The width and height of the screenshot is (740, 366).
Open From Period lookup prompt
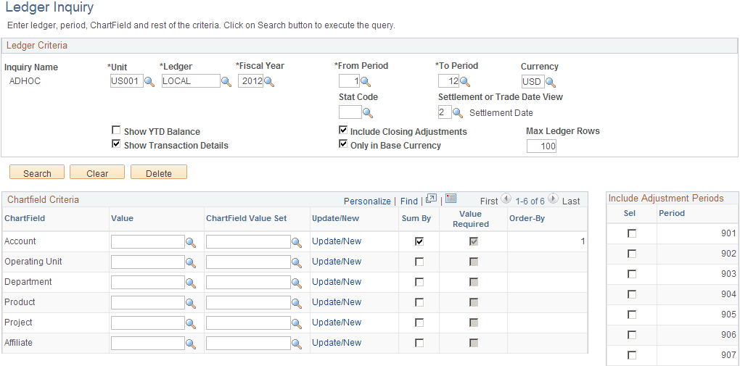[365, 82]
